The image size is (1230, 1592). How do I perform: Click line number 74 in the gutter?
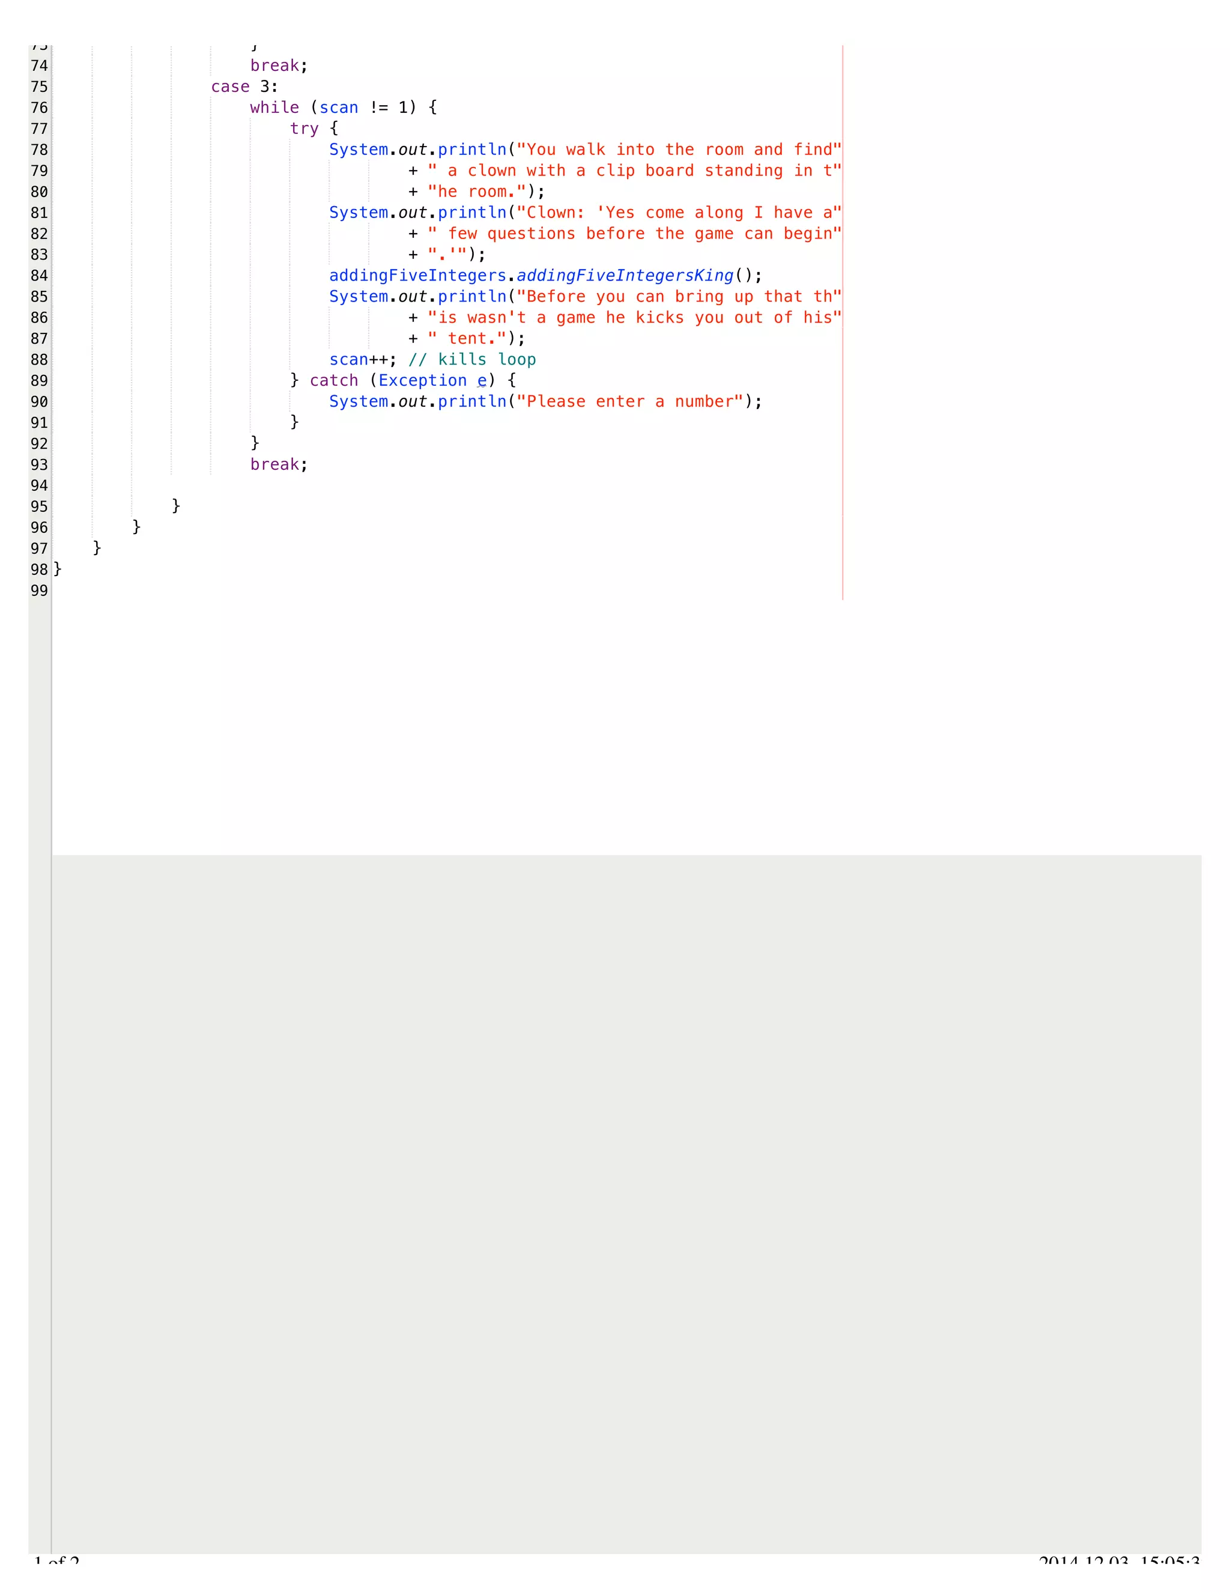(x=38, y=65)
